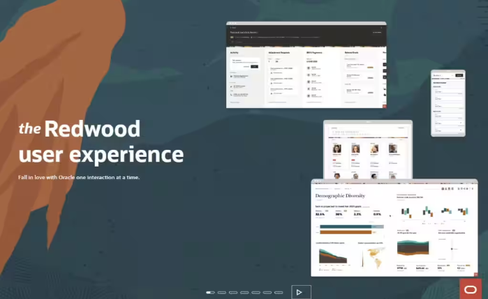488x299 pixels.
Task: Click the stacked area chart in dashboard
Action: tap(334, 256)
